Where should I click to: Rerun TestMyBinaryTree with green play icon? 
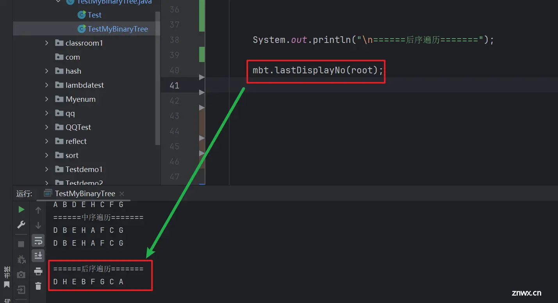click(x=21, y=209)
